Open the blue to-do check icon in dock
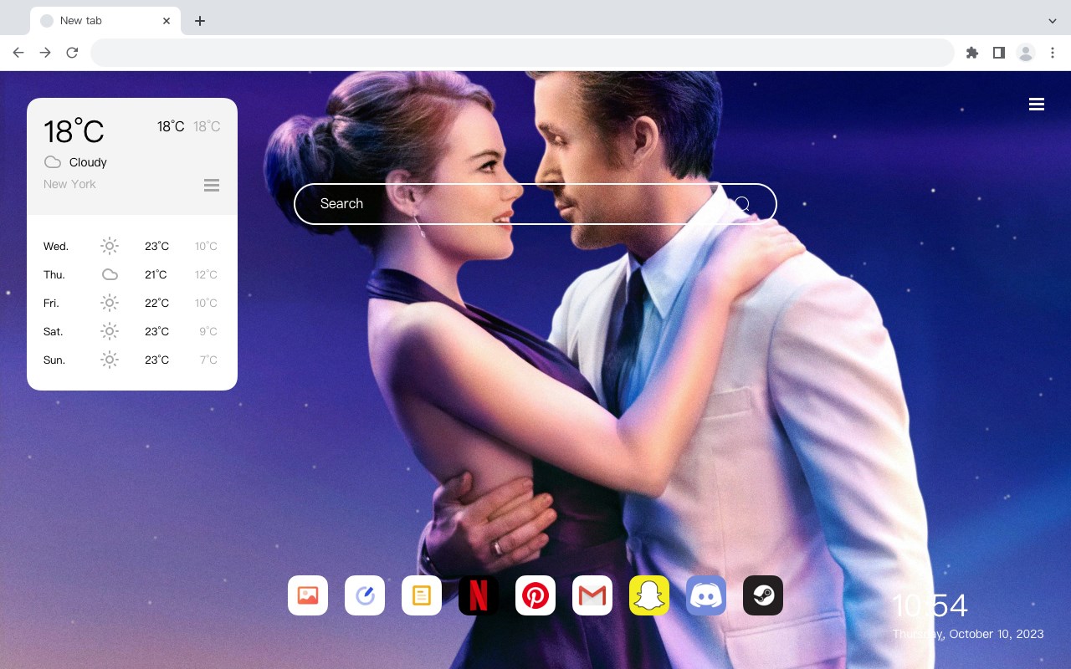 coord(365,595)
